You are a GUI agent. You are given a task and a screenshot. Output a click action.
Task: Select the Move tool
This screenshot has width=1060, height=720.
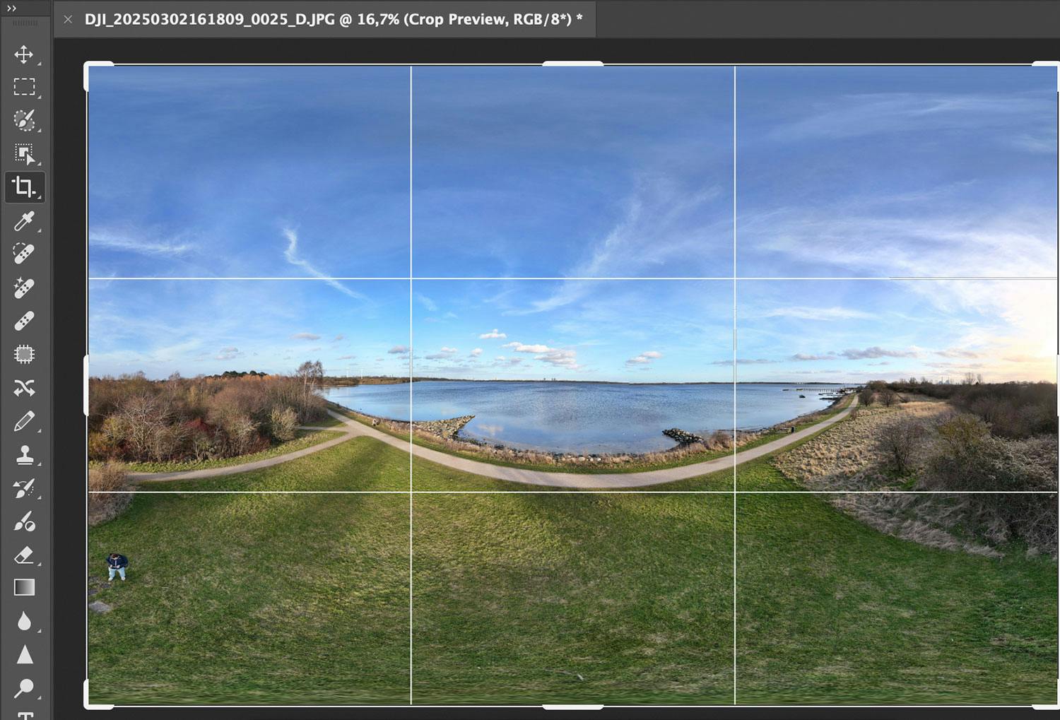[x=24, y=54]
